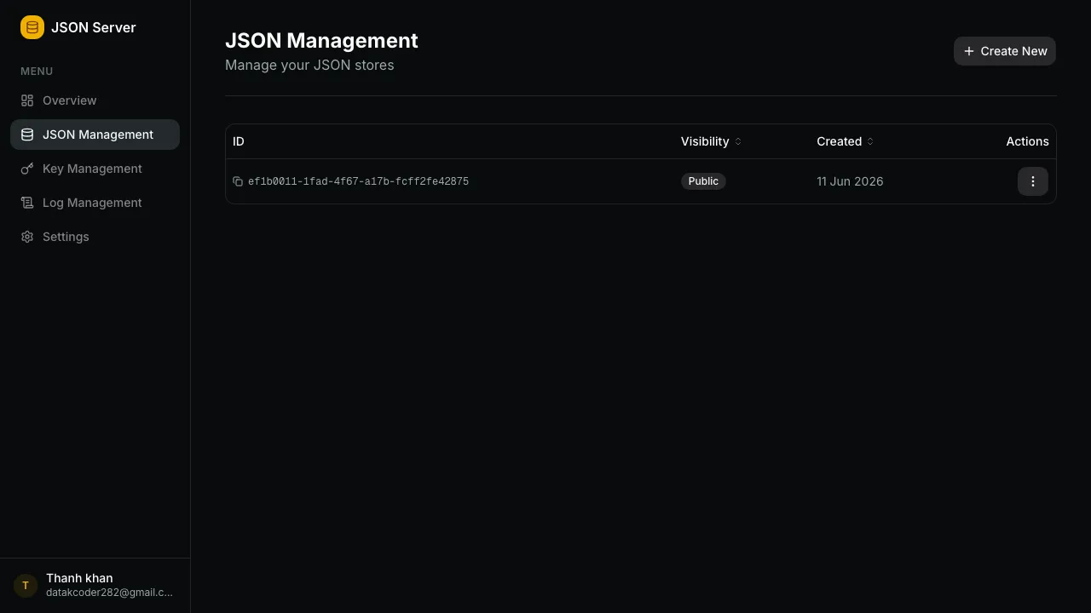
Task: Click the Log Management scroll icon
Action: (27, 203)
